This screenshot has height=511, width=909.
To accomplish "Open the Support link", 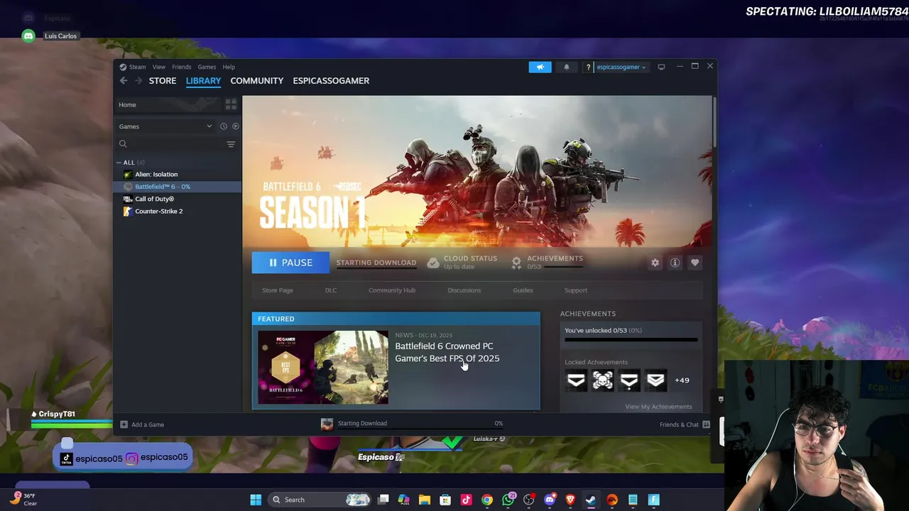I will tap(576, 290).
